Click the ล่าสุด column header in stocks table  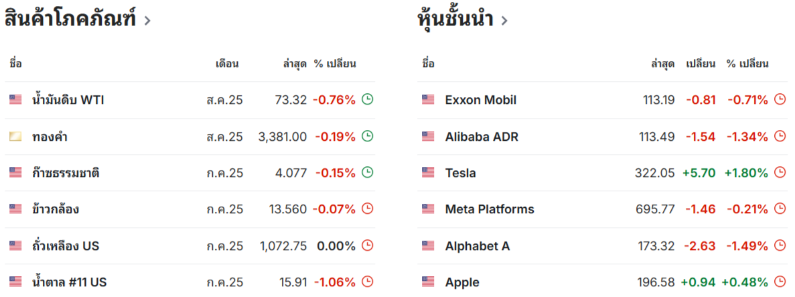coord(662,64)
